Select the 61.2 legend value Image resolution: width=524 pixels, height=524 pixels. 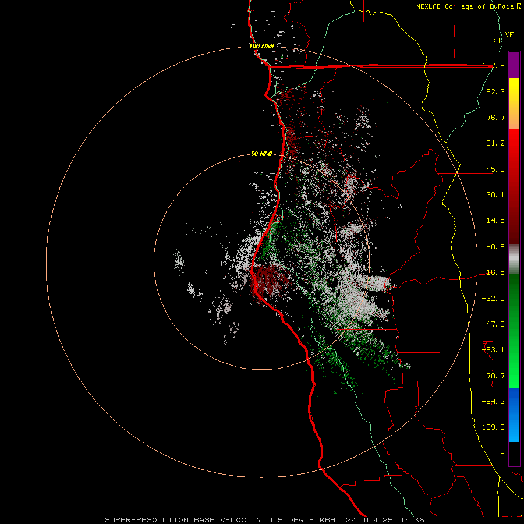[495, 143]
